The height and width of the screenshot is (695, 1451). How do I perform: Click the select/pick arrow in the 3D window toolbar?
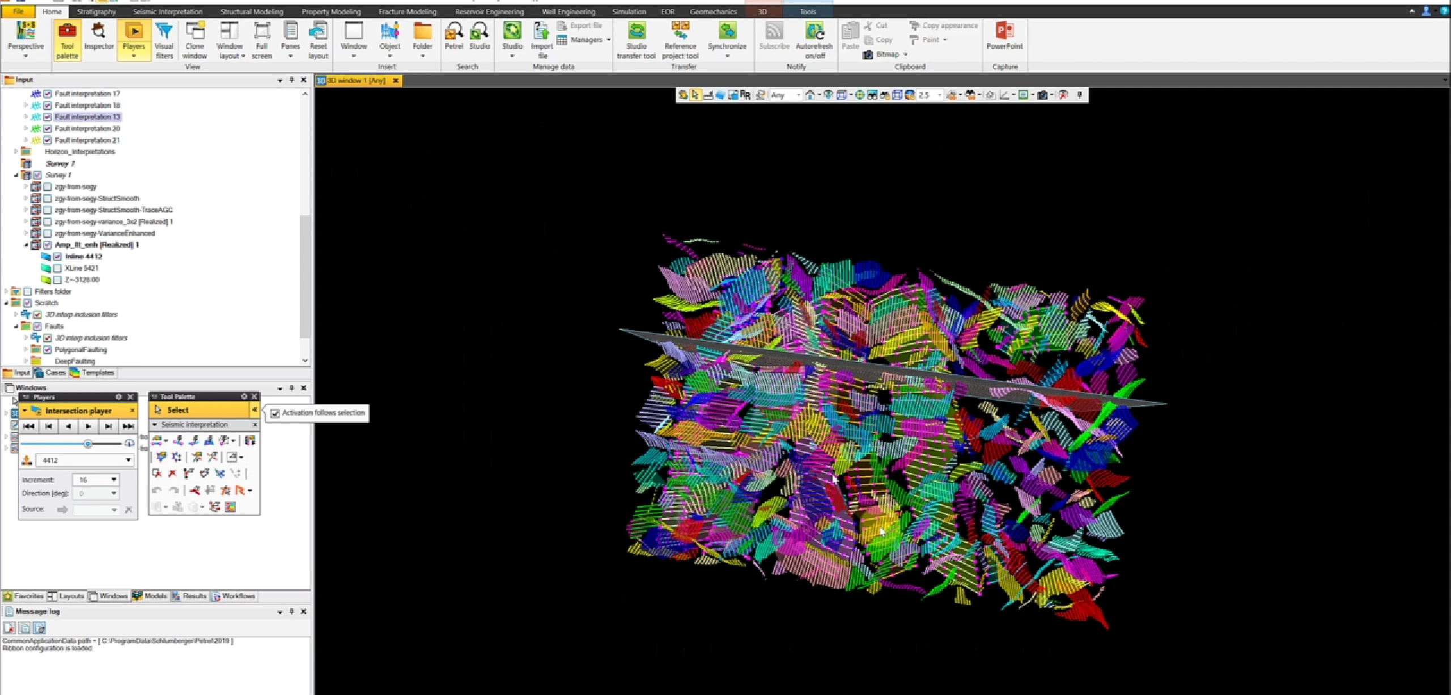(x=695, y=95)
